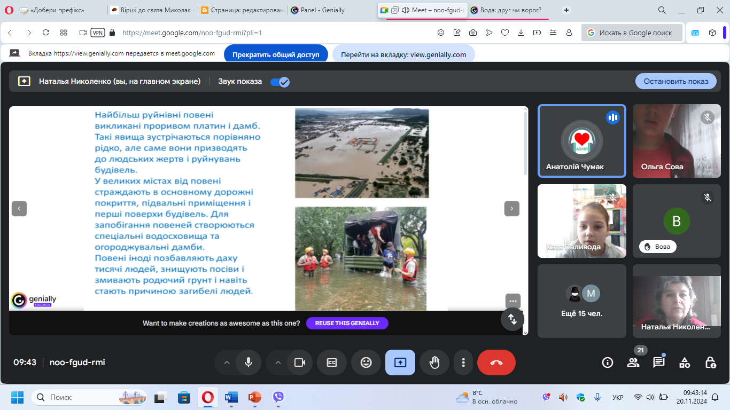Select Ольга Сова video tile

(677, 141)
